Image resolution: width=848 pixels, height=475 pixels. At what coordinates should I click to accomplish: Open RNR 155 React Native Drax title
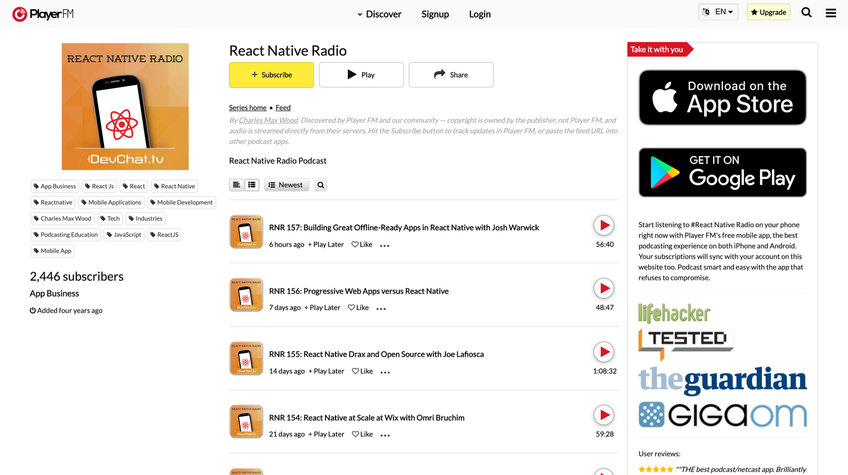(377, 354)
